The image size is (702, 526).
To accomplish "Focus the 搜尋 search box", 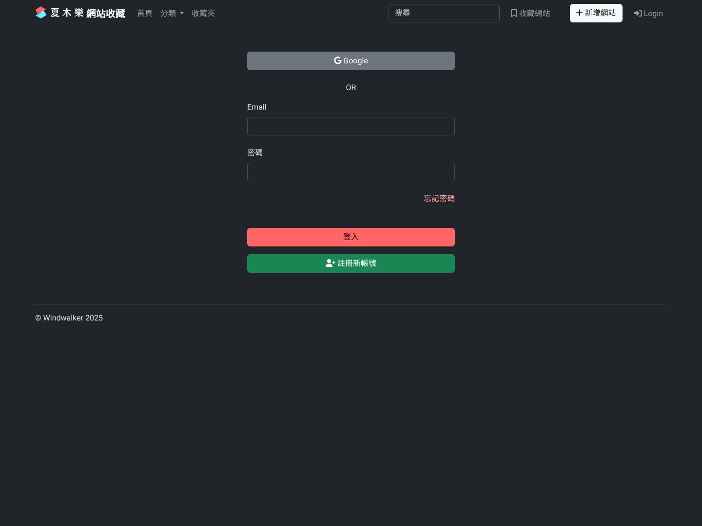I will (x=444, y=13).
